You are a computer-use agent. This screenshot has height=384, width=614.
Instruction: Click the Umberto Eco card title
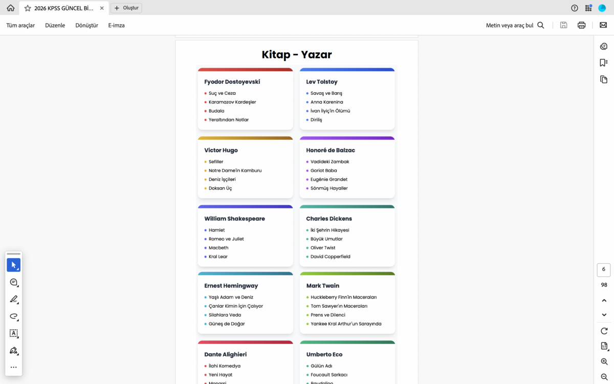pyautogui.click(x=324, y=354)
